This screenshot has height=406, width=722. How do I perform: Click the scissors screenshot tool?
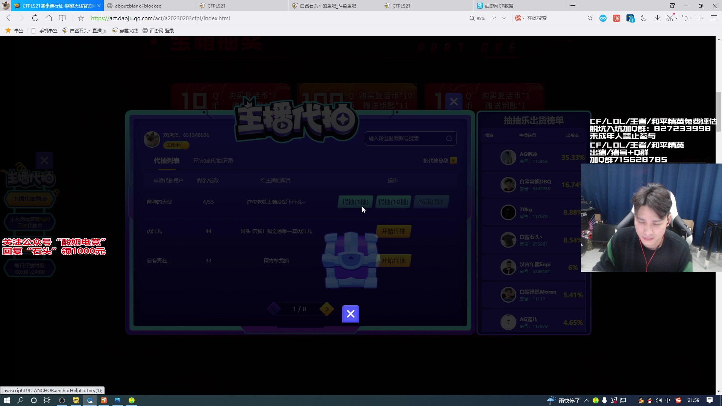click(x=670, y=18)
